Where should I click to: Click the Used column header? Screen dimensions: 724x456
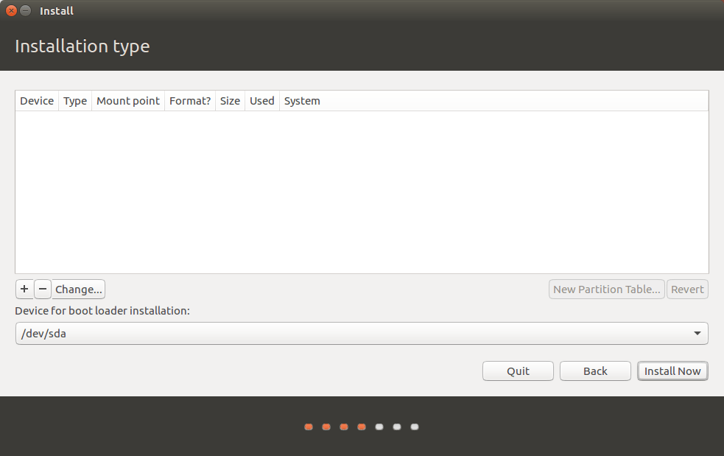pos(261,101)
